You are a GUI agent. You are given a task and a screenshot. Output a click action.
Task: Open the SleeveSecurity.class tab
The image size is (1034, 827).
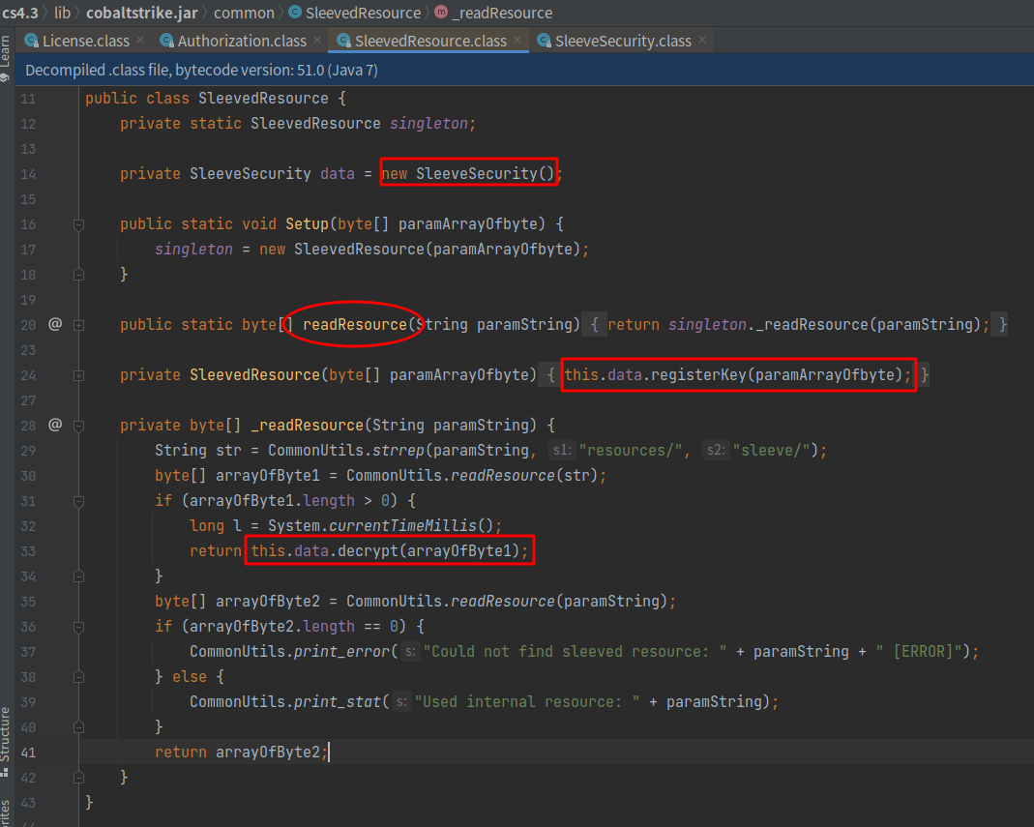click(x=623, y=41)
